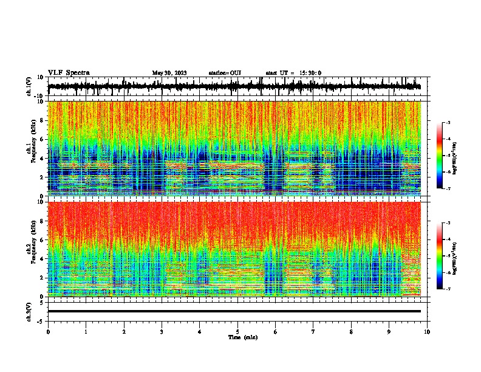
Task: Click the ch.1 spectrogram color scale bar
Action: click(440, 156)
